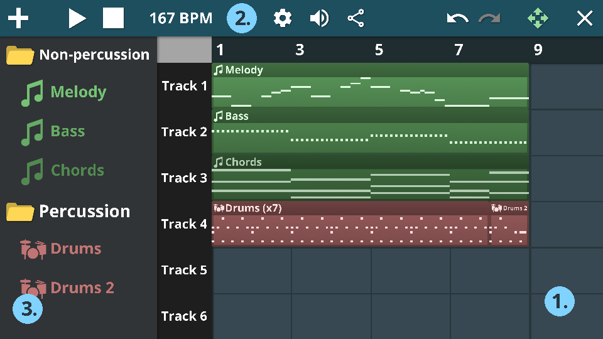Select the Bass instrument in sidebar
The width and height of the screenshot is (603, 339).
click(67, 131)
